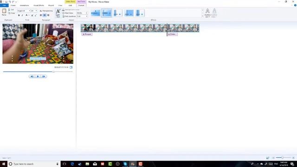Launch Microsoft Edge from the taskbar
The image size is (297, 167).
point(72,164)
